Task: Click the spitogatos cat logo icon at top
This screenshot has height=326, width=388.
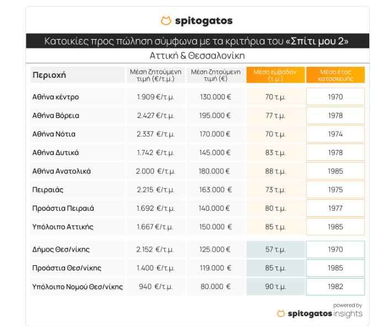Action: [166, 21]
